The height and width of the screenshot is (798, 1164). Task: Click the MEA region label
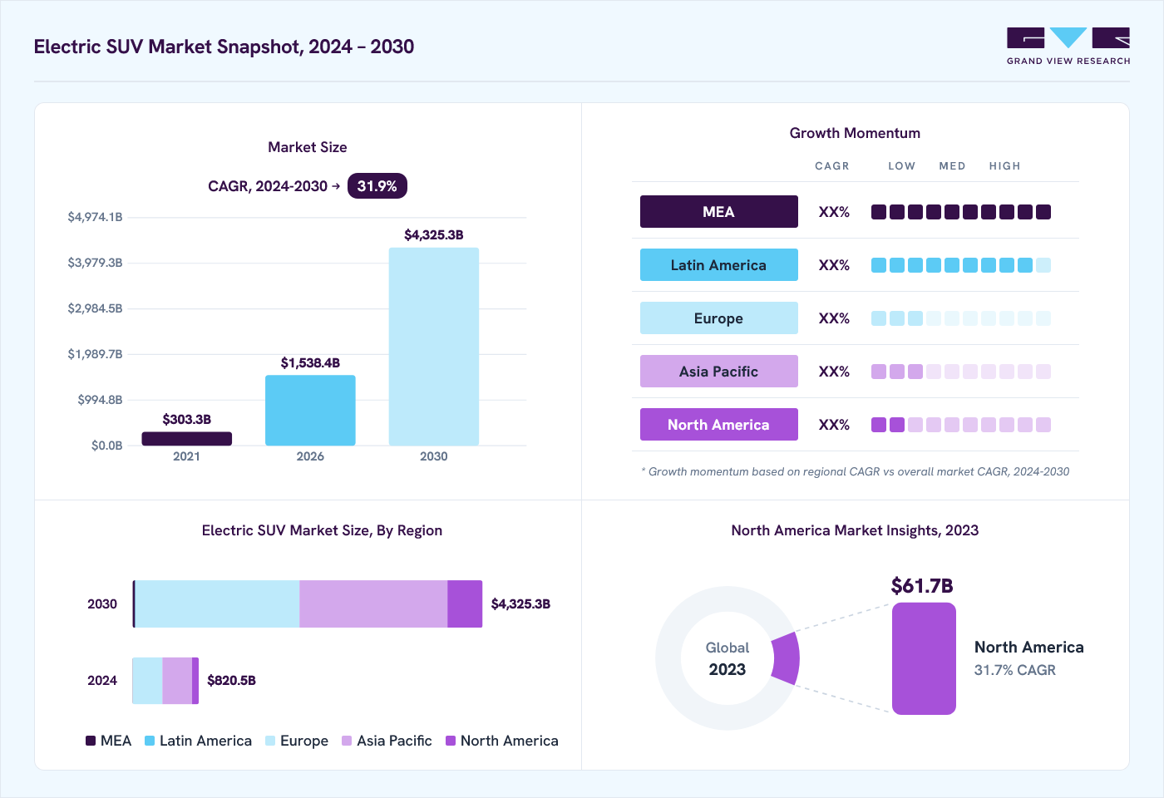click(719, 212)
